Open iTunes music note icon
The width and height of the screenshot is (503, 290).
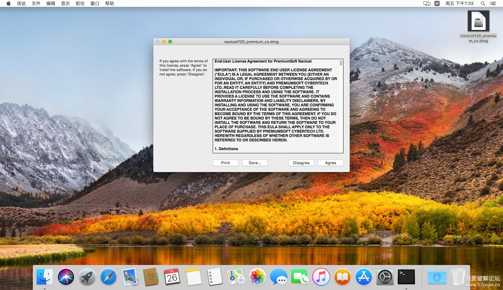pyautogui.click(x=321, y=277)
